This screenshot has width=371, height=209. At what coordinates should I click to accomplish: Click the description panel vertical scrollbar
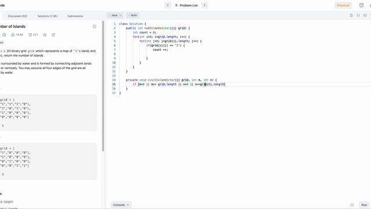pos(103,86)
